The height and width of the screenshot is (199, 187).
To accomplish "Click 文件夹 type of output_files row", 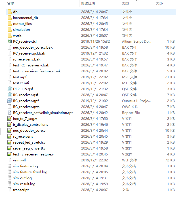I will (127, 24).
